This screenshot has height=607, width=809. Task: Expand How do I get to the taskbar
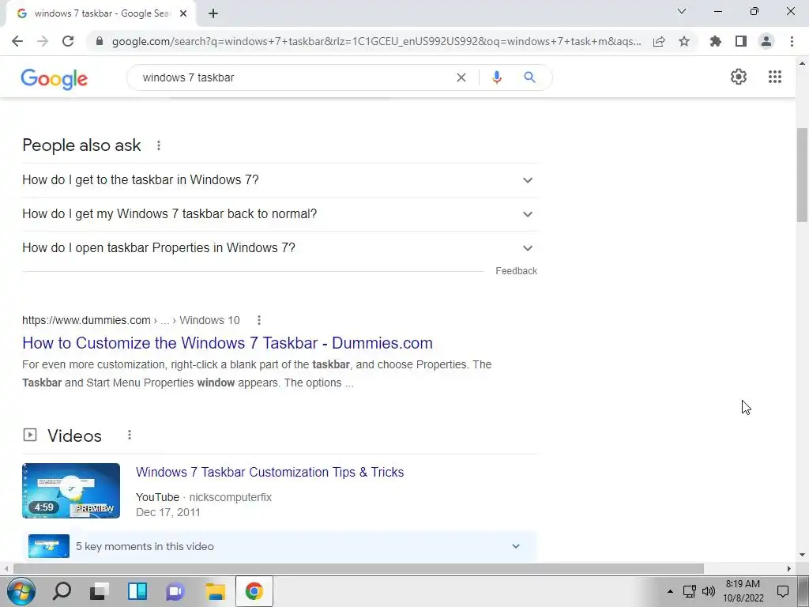click(x=280, y=180)
